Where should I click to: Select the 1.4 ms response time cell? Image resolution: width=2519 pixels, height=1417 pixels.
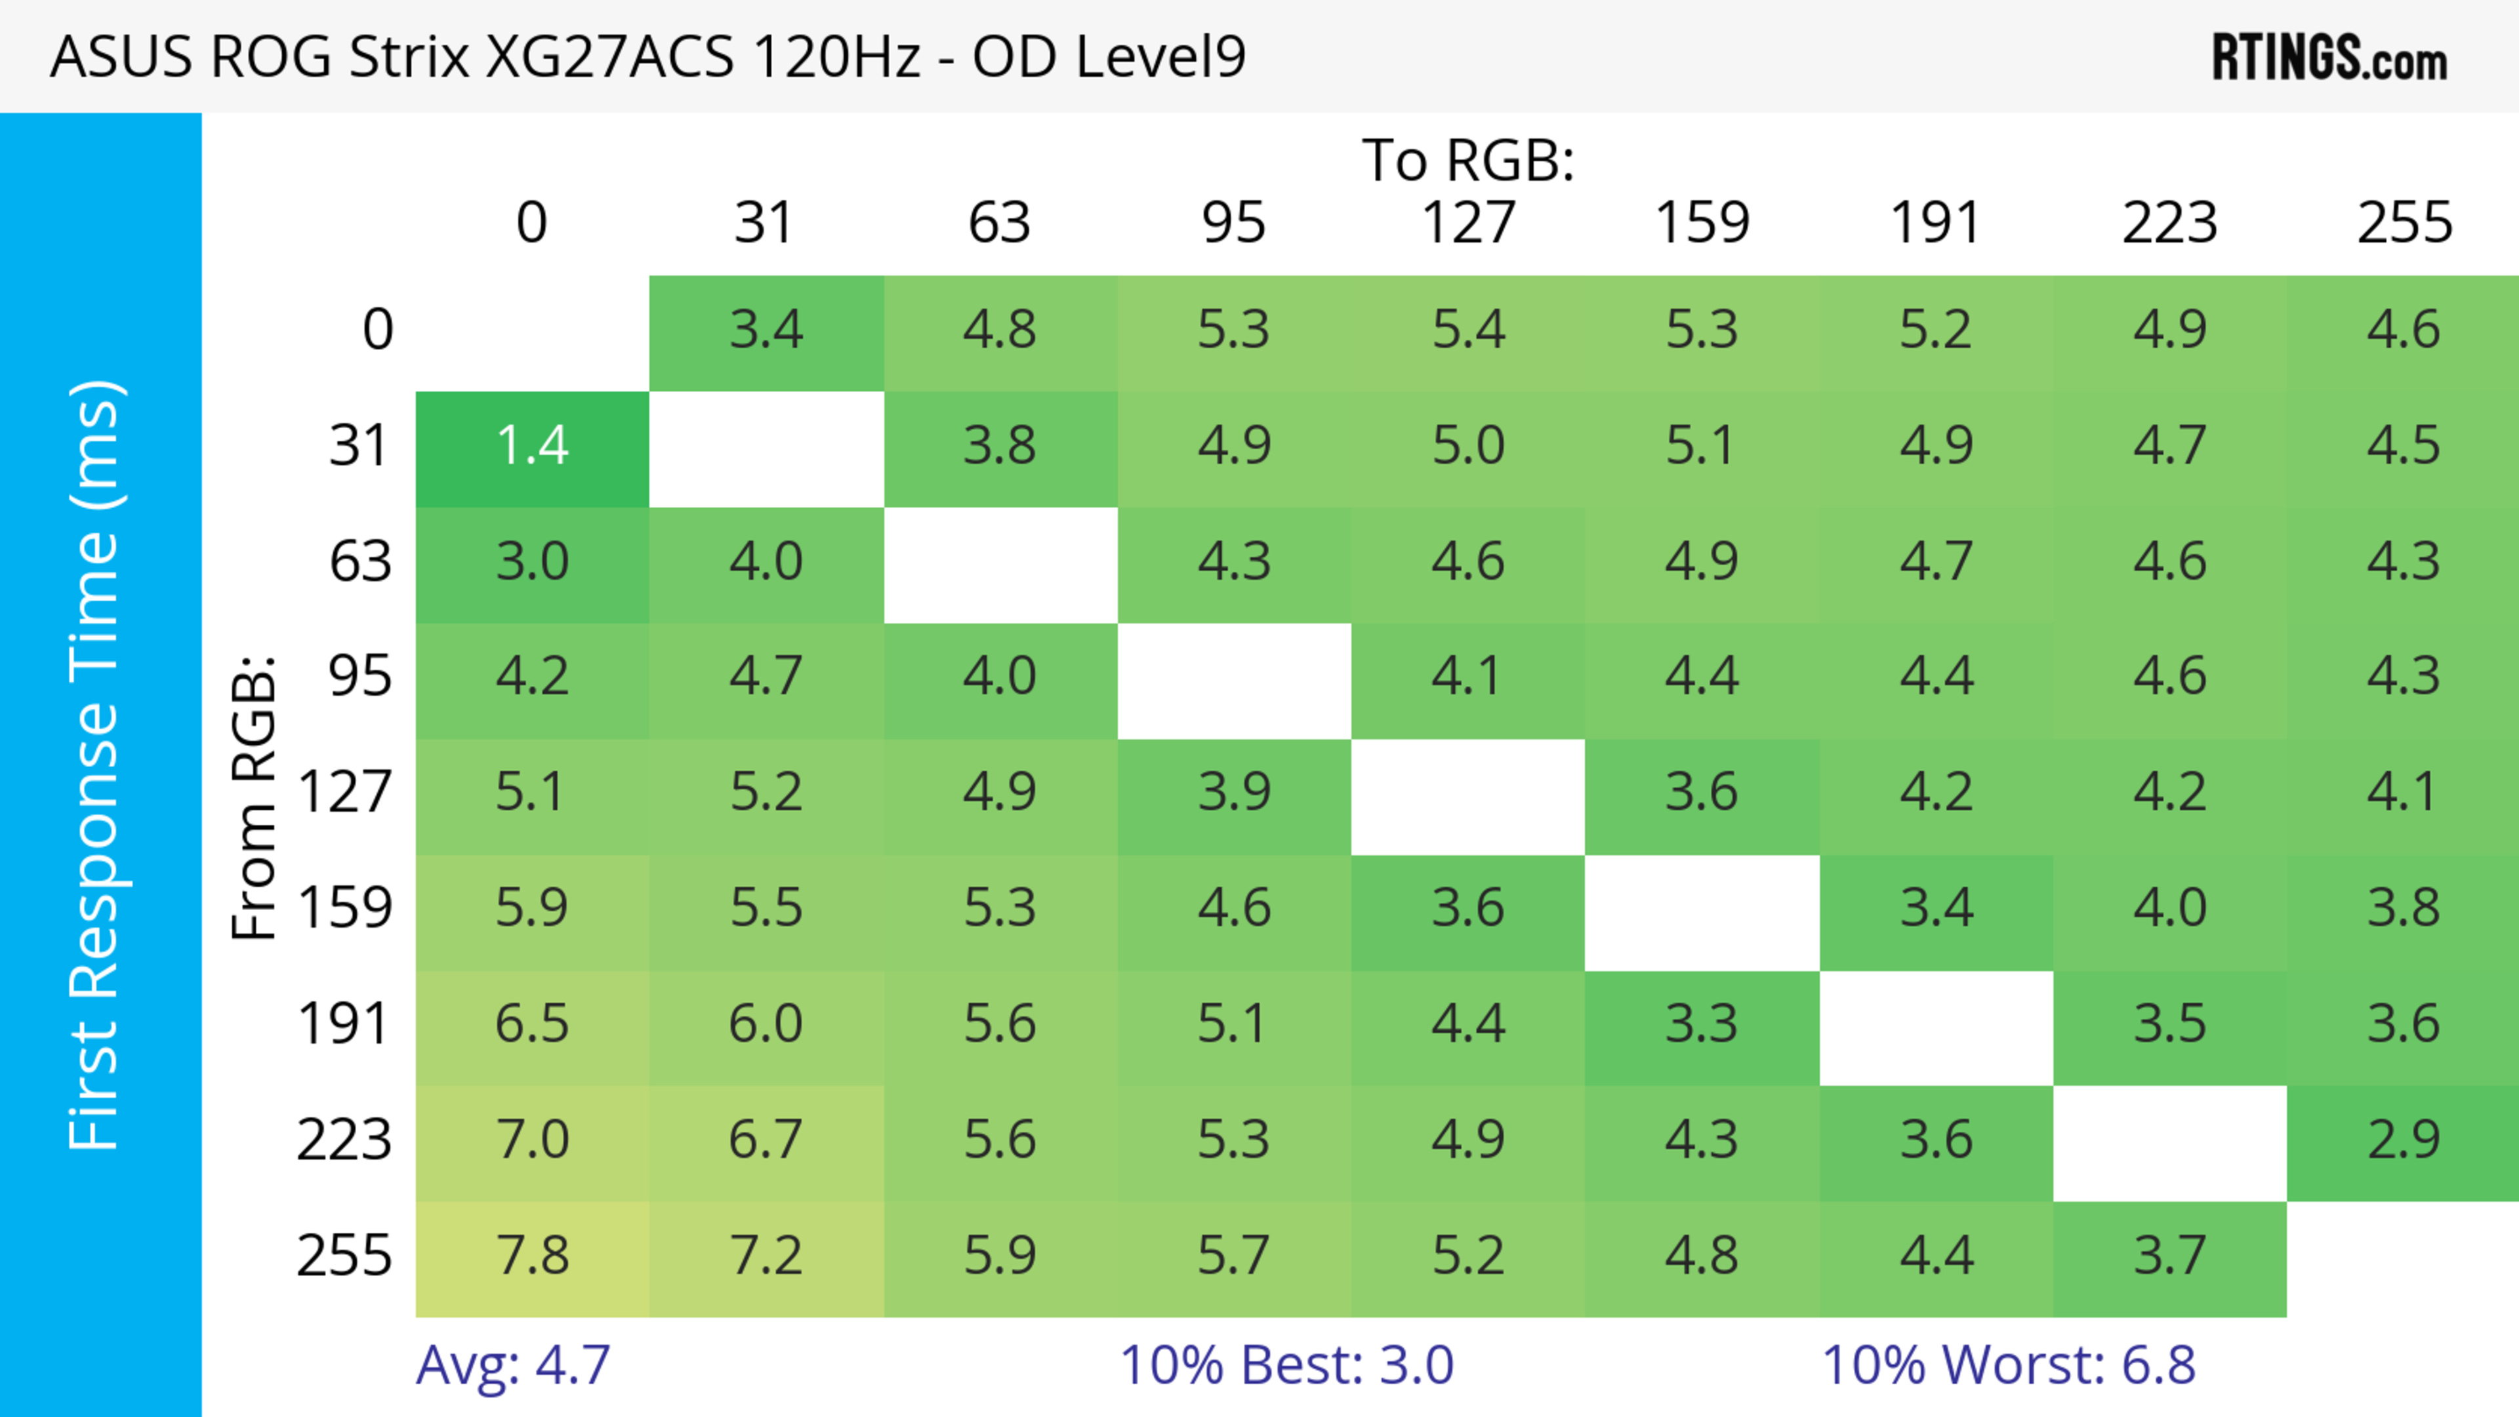point(532,447)
